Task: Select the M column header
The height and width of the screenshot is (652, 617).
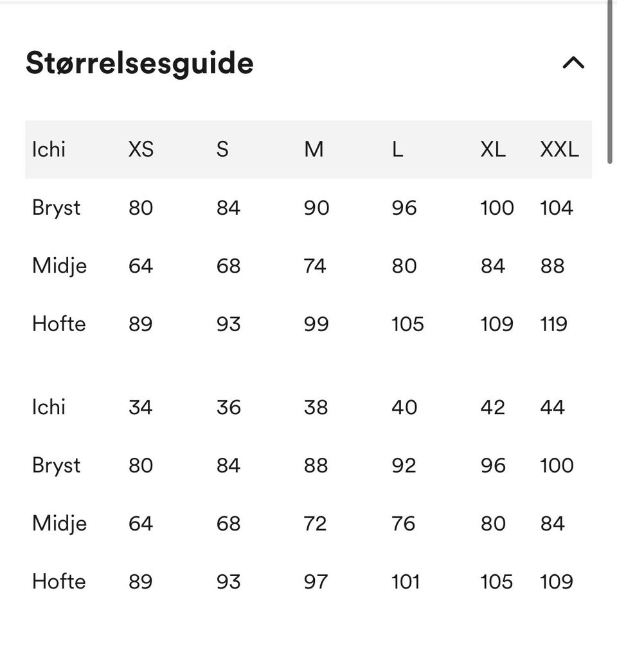Action: (314, 150)
